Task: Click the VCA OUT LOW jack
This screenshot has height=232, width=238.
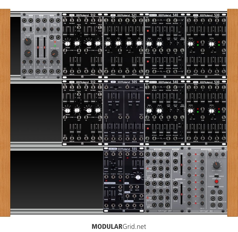Action: pyautogui.click(x=52, y=37)
